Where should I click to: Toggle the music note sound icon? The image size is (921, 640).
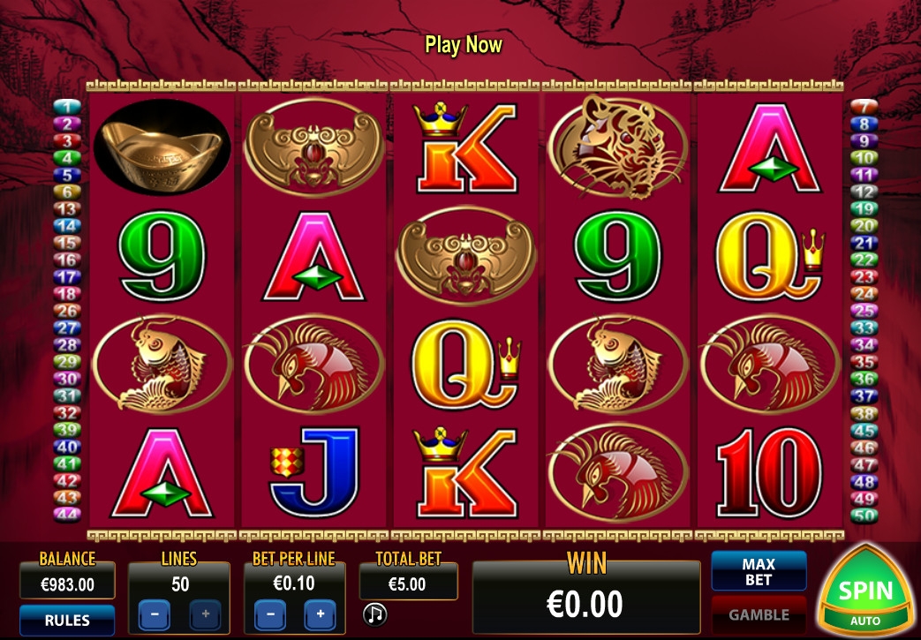(x=374, y=614)
